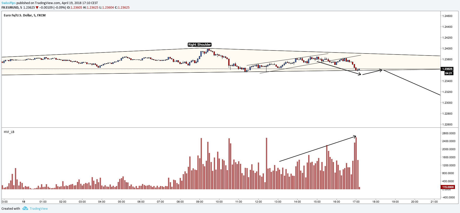Click the 1.24400 price axis label
The width and height of the screenshot is (460, 213).
447,27
